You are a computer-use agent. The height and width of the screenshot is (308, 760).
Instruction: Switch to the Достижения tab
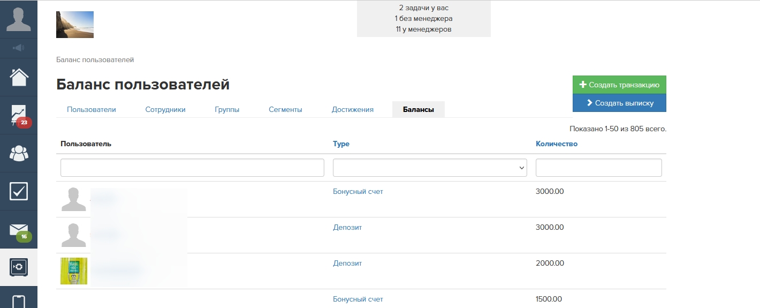(352, 109)
